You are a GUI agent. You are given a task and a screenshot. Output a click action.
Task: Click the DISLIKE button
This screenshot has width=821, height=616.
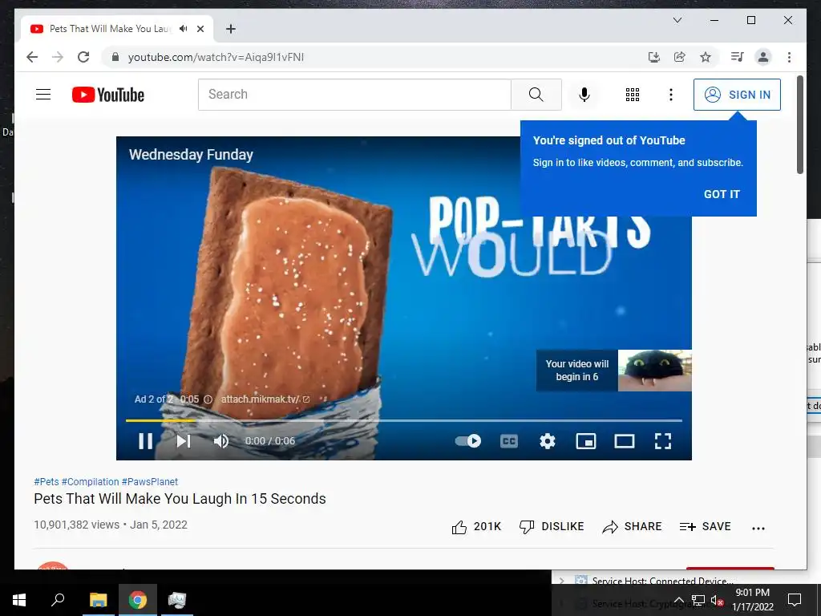point(552,526)
